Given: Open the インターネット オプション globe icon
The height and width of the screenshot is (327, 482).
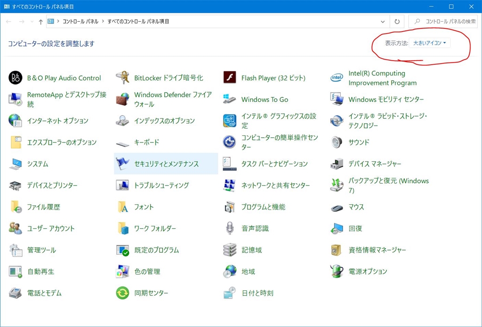Looking at the screenshot, I should (x=16, y=121).
